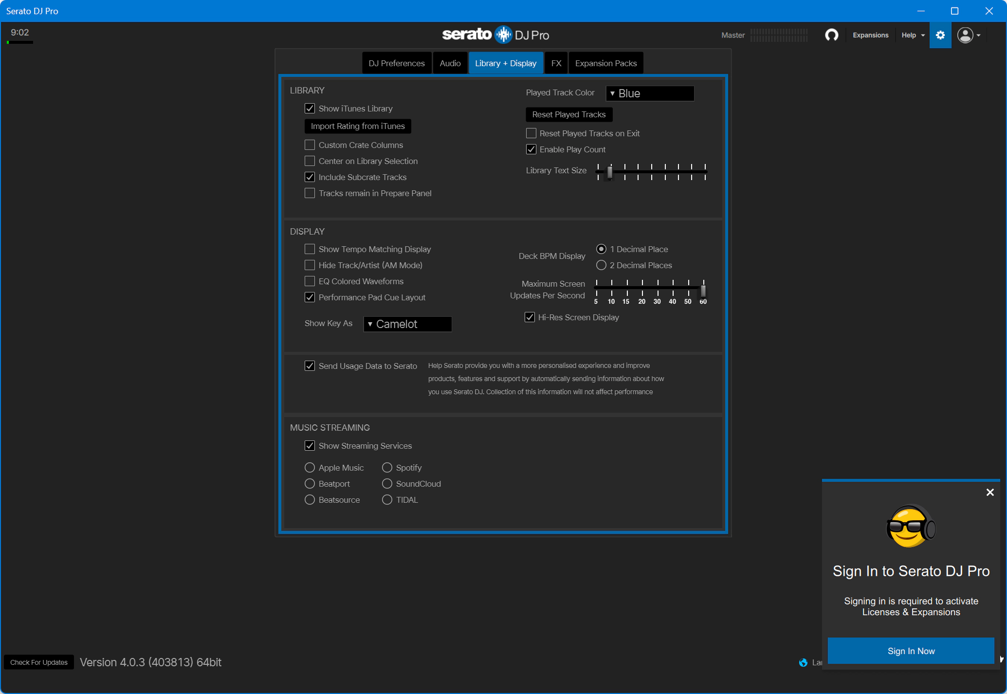Click the Reset Played Tracks button
This screenshot has width=1007, height=694.
pos(568,114)
